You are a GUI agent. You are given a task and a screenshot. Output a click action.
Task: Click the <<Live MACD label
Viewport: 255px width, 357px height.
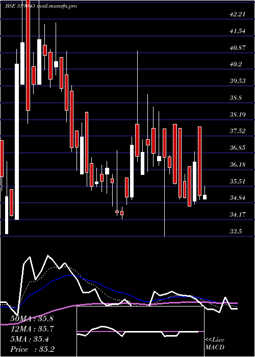[x=215, y=344]
